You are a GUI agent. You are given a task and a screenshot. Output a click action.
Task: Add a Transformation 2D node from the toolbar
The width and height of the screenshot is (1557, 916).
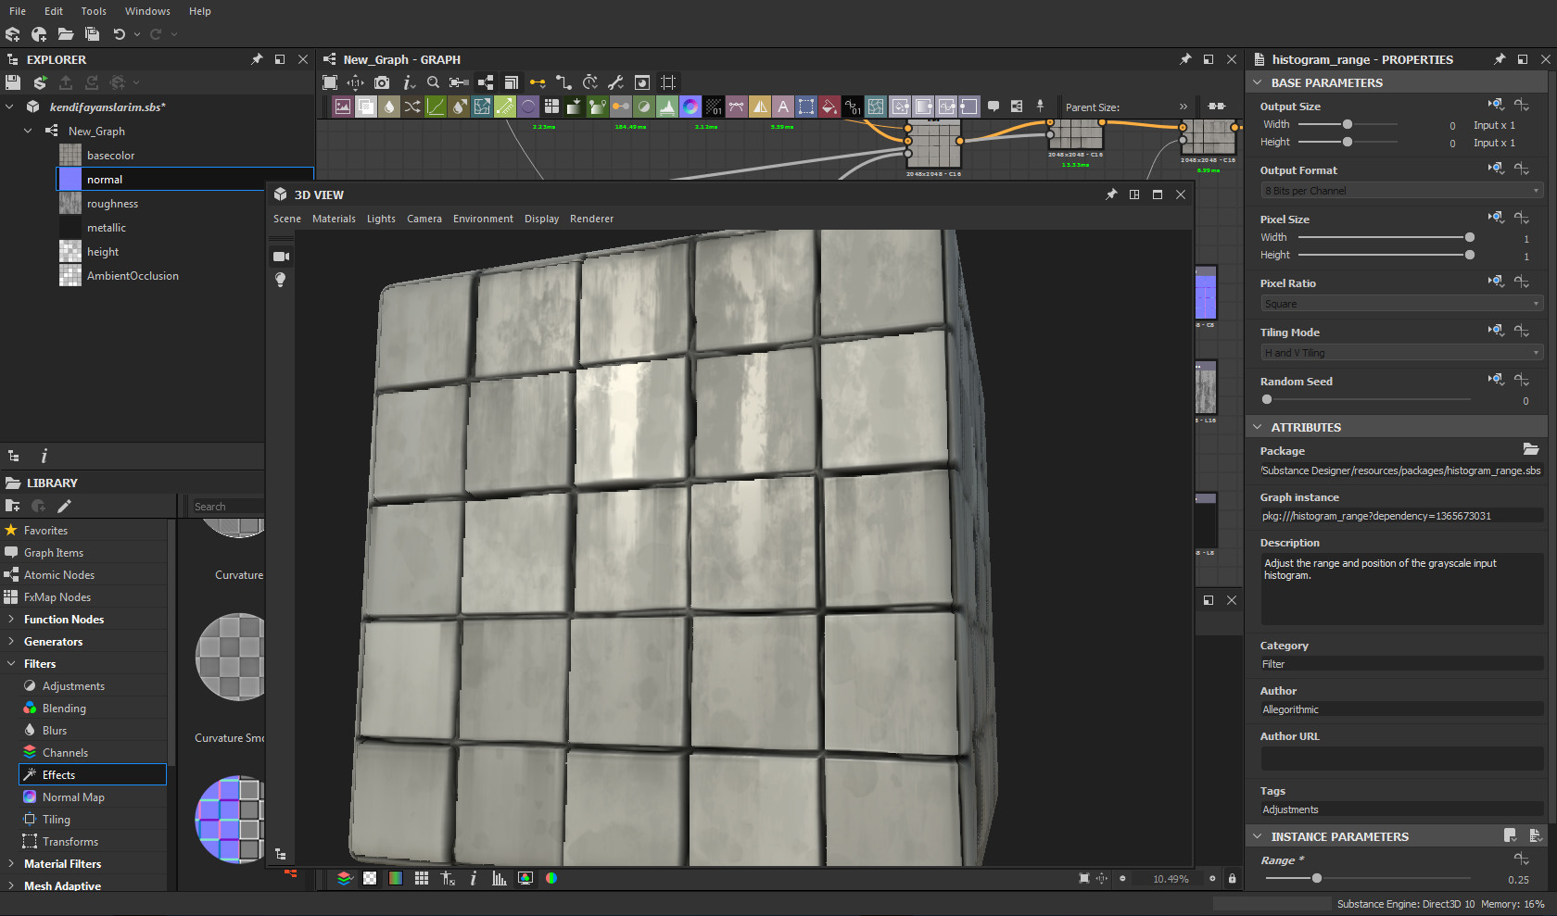click(806, 107)
